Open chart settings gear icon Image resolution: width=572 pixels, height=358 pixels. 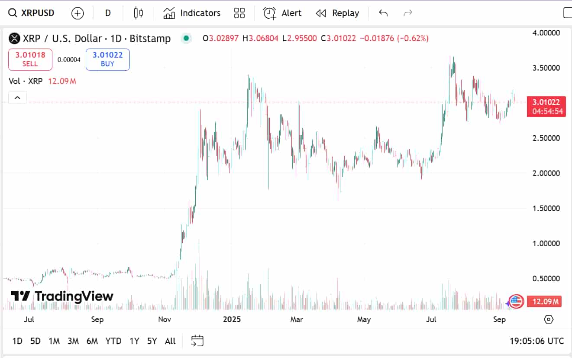tap(549, 319)
